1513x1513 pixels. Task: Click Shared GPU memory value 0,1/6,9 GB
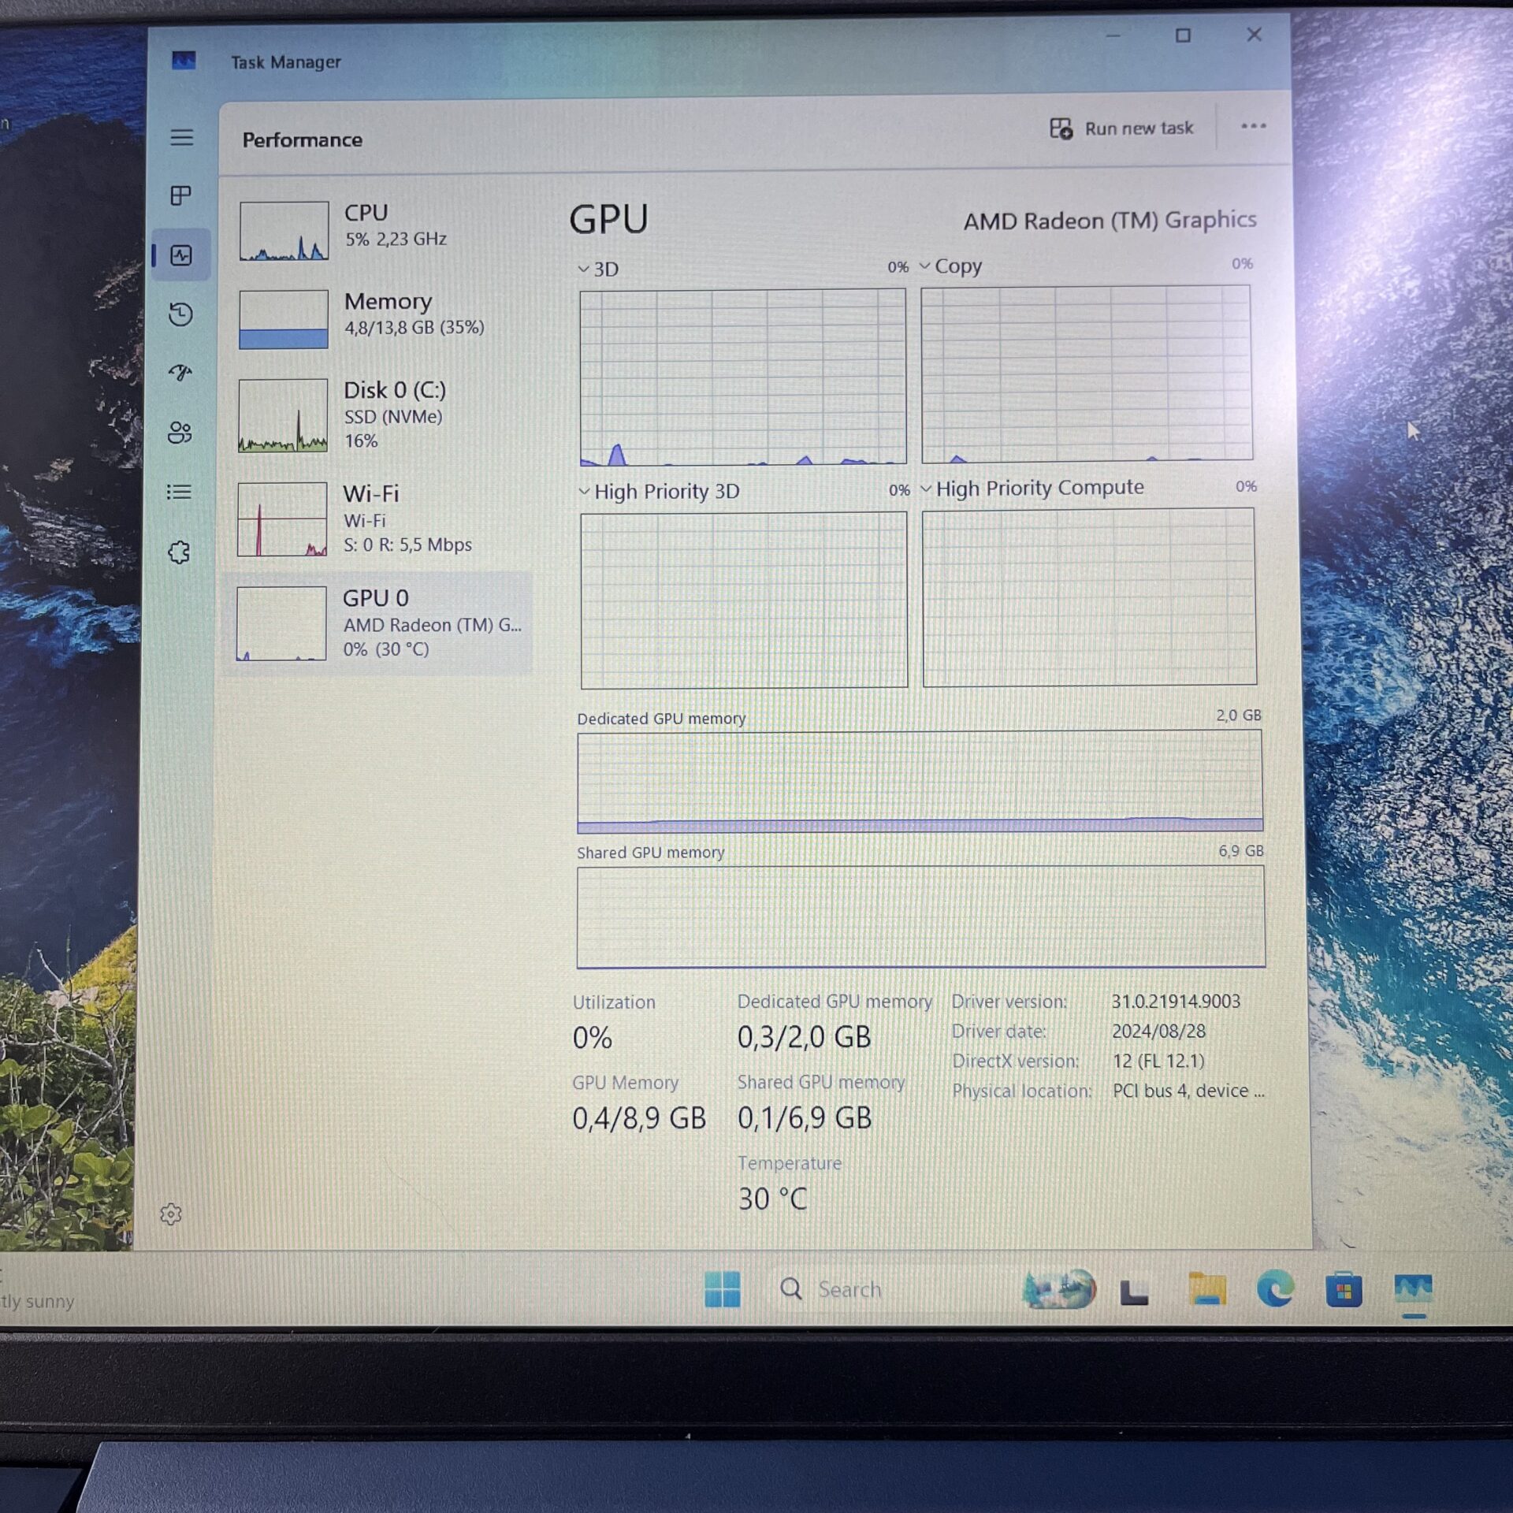coord(805,1117)
